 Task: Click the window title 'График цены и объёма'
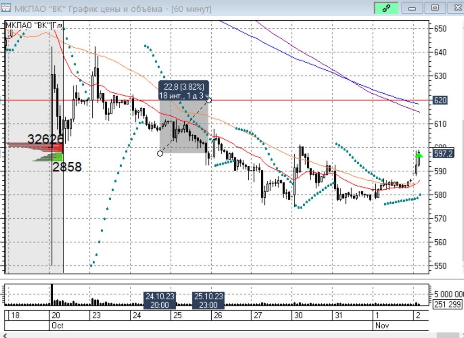tap(115, 9)
